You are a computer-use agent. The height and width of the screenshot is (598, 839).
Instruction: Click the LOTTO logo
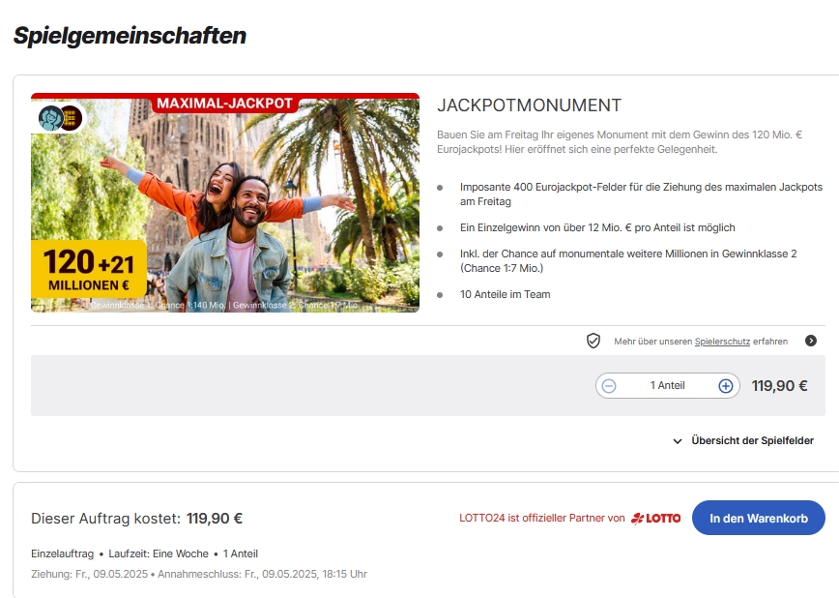tap(656, 518)
